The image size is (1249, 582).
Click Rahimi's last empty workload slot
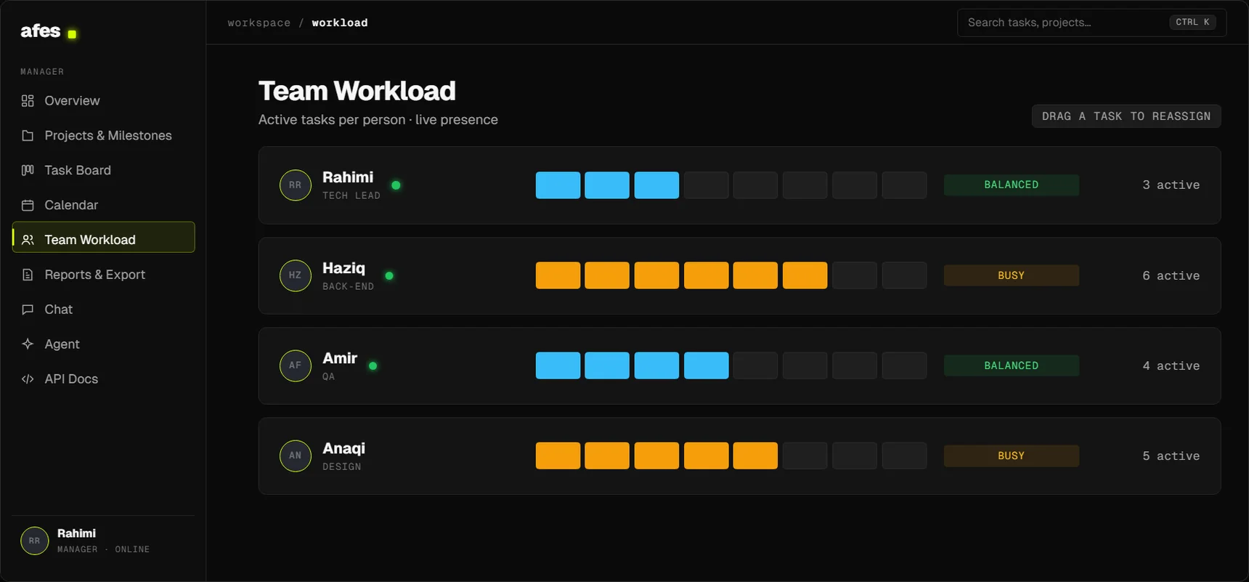904,185
